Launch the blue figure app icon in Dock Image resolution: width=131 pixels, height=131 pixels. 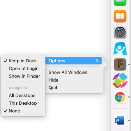coord(120,48)
